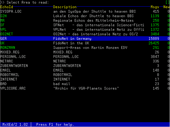The width and height of the screenshot is (170, 127).
Task: Click message count 415
Action: click(156, 11)
